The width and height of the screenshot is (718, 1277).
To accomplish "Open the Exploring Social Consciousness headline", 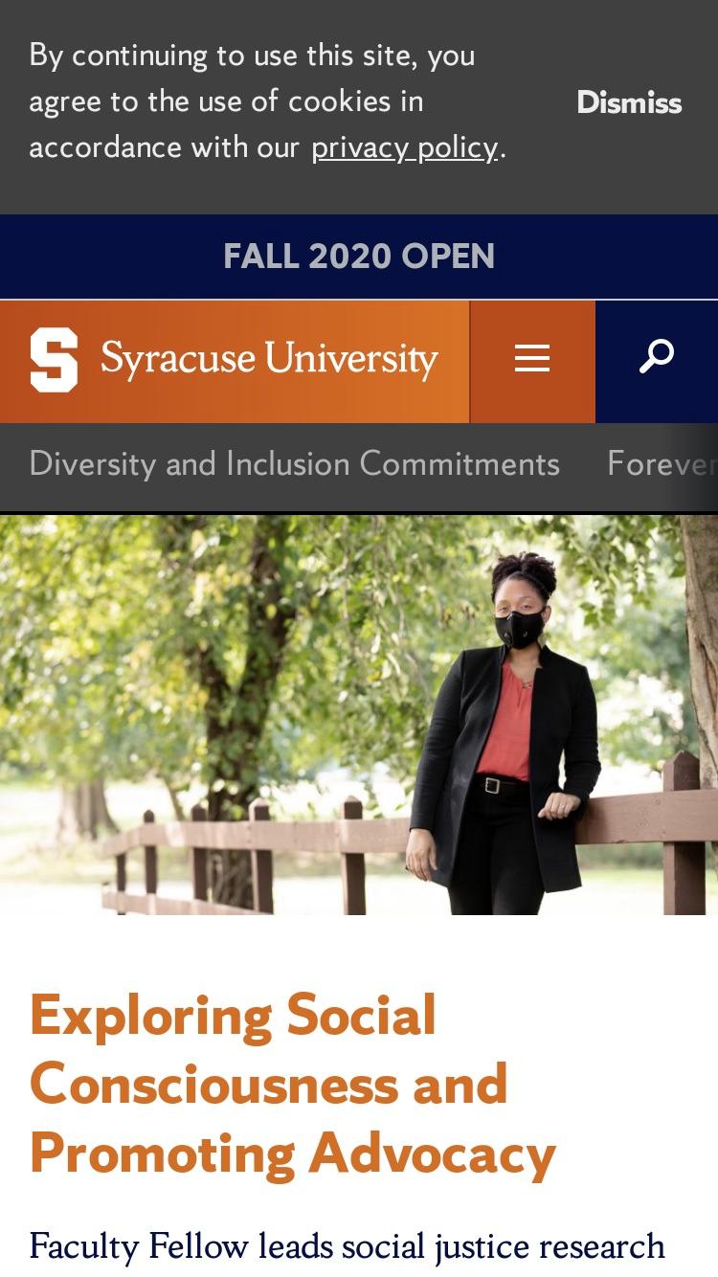I will [293, 1084].
